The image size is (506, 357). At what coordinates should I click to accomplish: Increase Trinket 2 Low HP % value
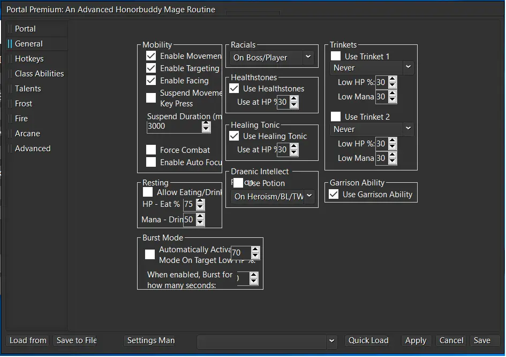pos(392,141)
